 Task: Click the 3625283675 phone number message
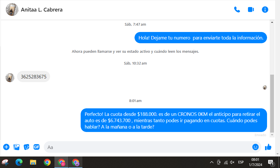point(33,77)
